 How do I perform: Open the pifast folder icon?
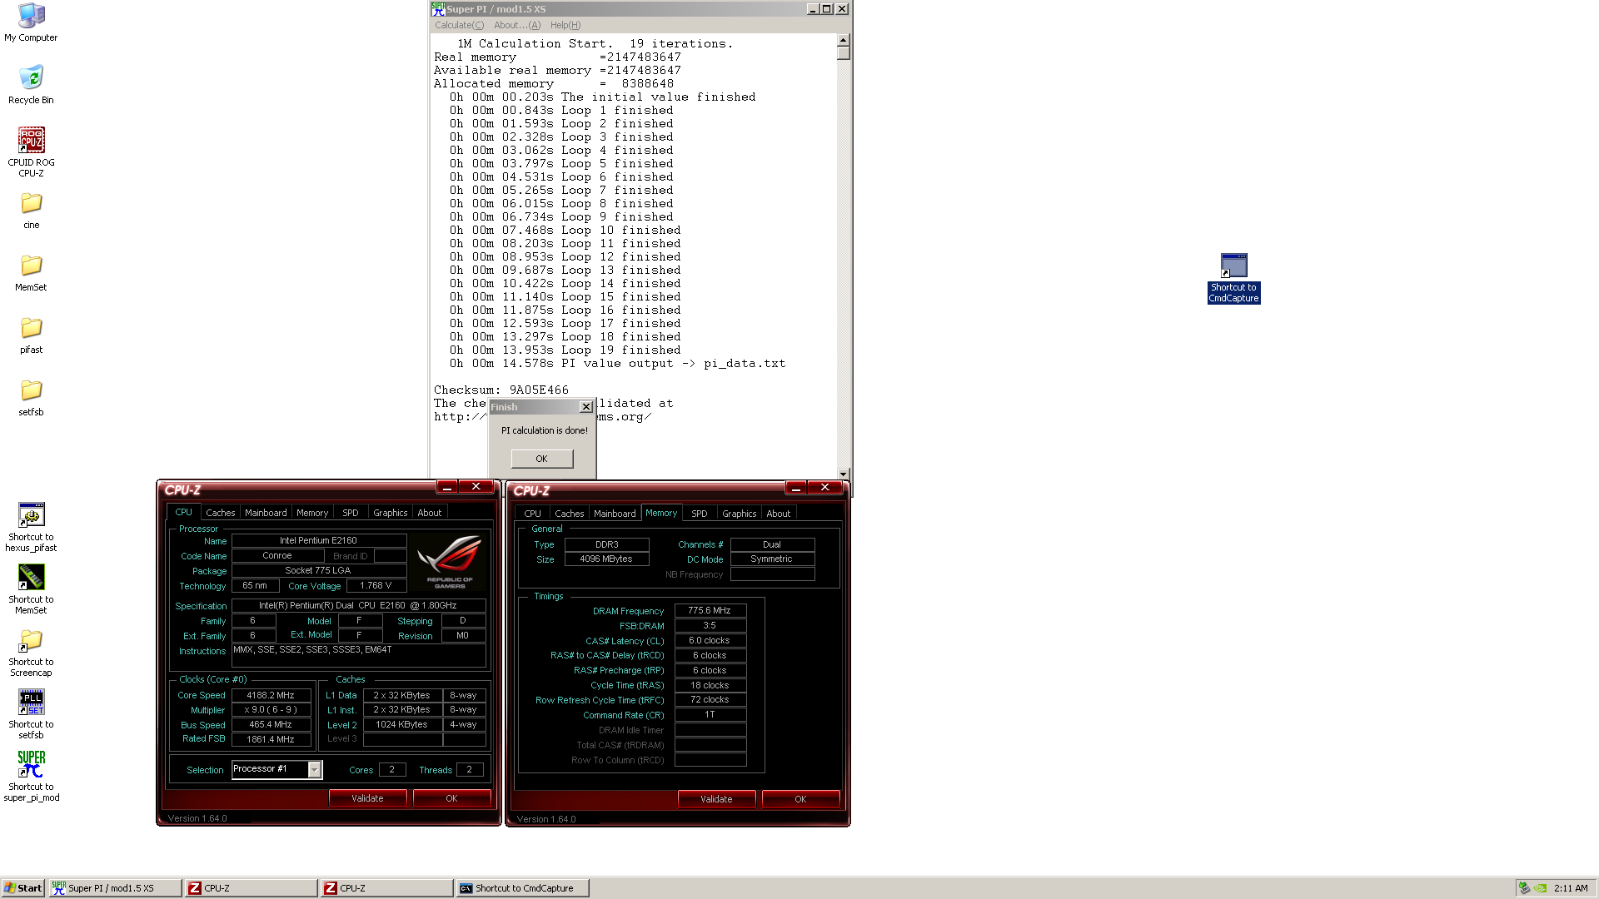[x=31, y=335]
